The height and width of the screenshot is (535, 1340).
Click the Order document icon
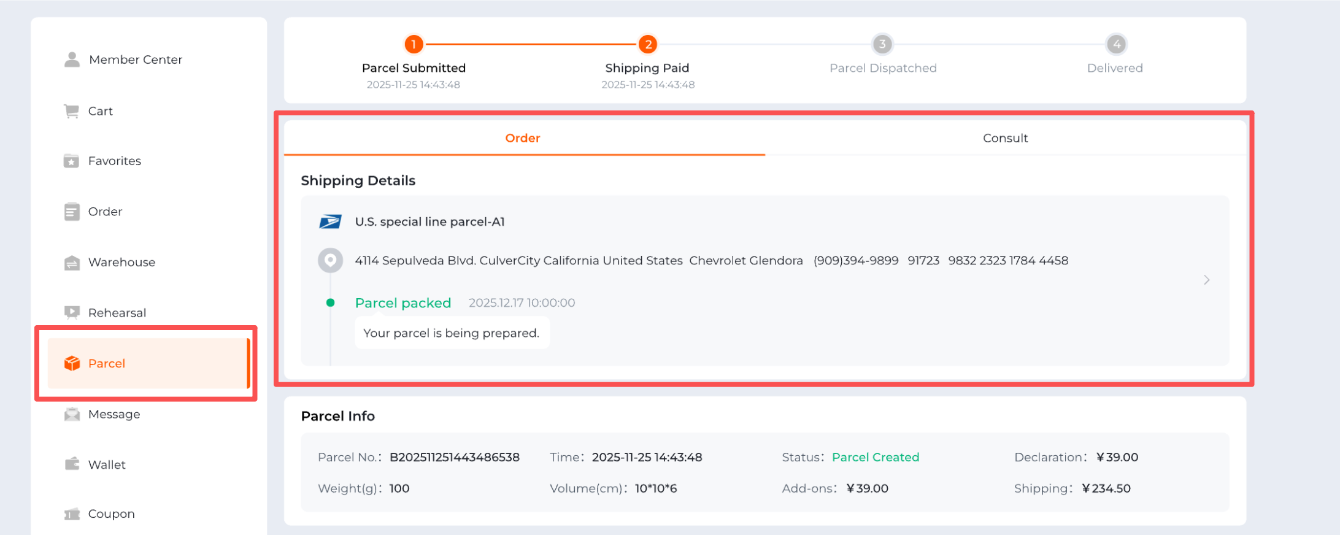(72, 212)
